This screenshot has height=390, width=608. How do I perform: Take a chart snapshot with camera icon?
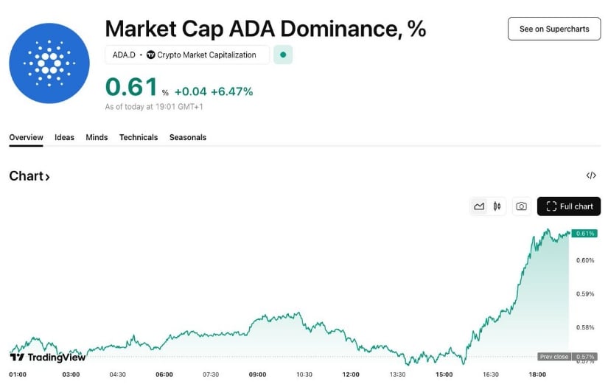521,206
